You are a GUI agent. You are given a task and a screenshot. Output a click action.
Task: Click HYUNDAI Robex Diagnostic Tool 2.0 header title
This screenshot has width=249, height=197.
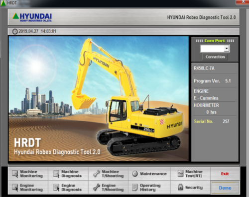click(201, 17)
